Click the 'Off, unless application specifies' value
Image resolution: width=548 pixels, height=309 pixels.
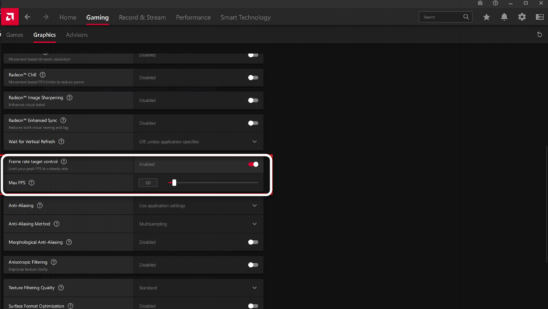tap(169, 142)
